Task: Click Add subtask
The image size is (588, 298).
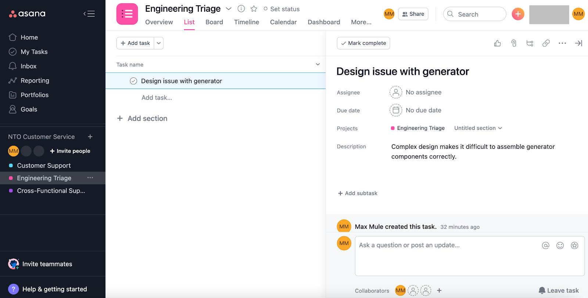Action: click(358, 193)
